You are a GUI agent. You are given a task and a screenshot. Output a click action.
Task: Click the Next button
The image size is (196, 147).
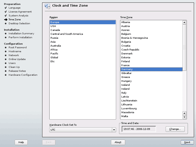tap(187, 142)
